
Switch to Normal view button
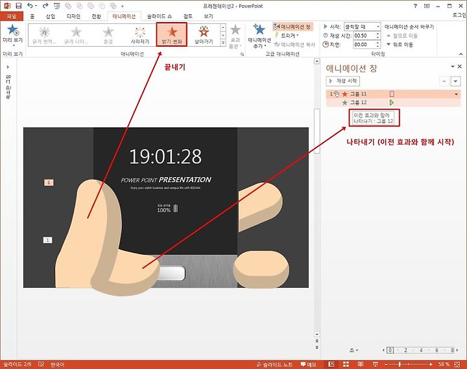331,364
